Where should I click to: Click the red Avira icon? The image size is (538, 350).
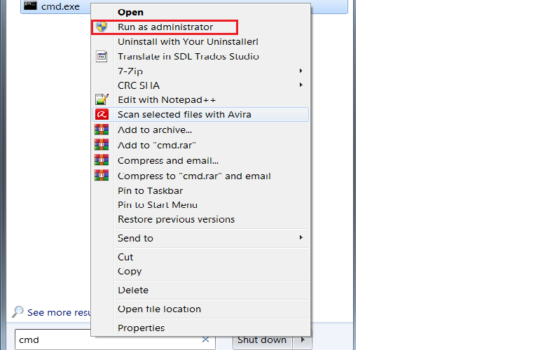pos(102,114)
